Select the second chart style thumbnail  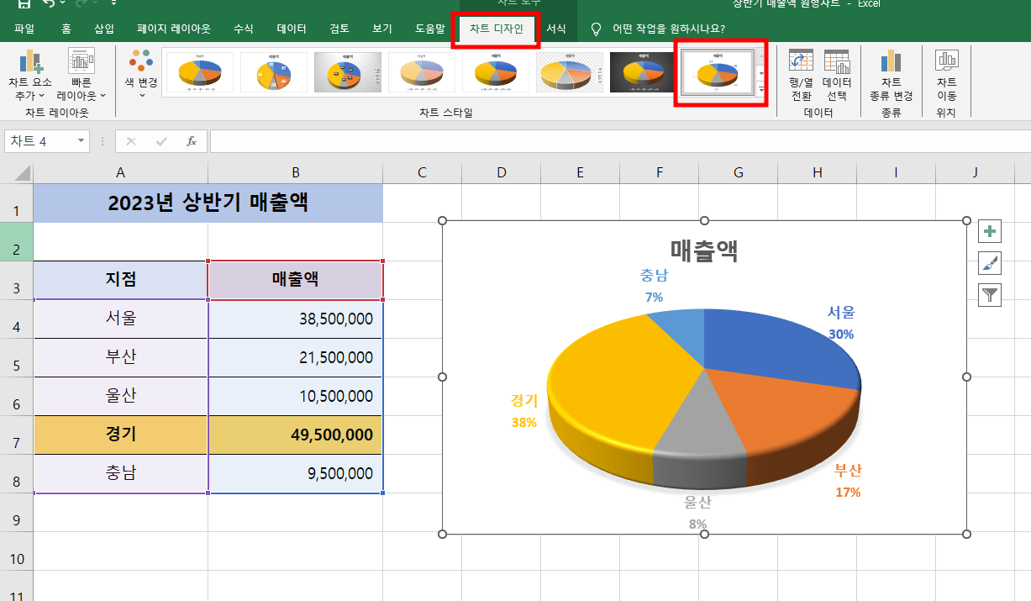(x=274, y=72)
